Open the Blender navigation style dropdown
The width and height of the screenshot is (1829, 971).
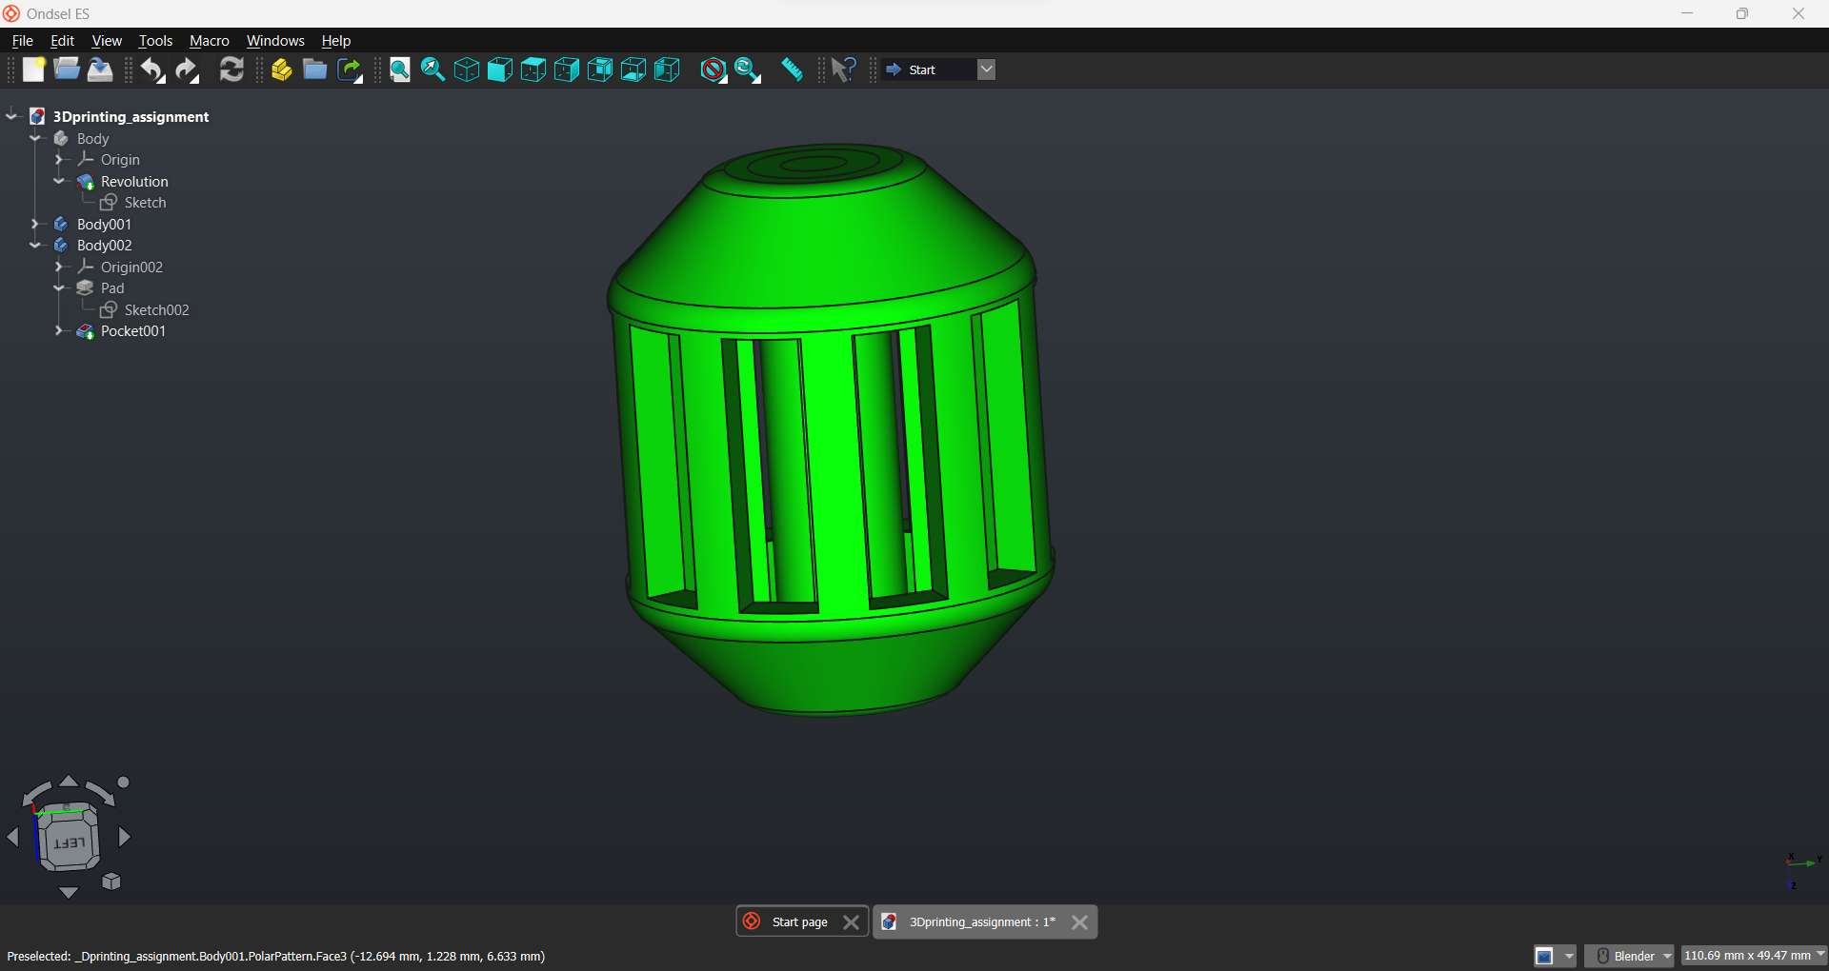pos(1629,956)
